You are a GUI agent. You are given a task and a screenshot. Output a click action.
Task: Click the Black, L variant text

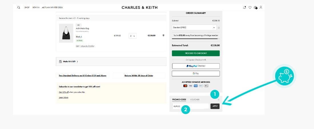click(79, 37)
